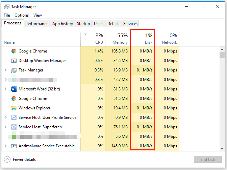The image size is (227, 170).
Task: Click the Windows Explorer folder icon
Action: [x=14, y=108]
